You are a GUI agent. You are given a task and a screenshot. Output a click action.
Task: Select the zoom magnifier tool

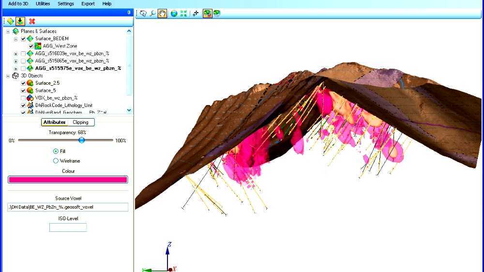(152, 13)
